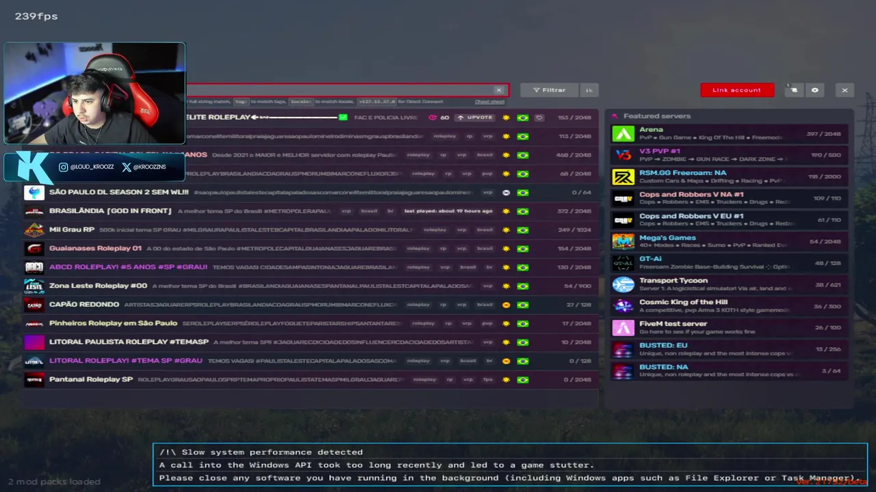This screenshot has height=492, width=876.
Task: Click the Cosmic King of the Hill icon
Action: point(623,306)
